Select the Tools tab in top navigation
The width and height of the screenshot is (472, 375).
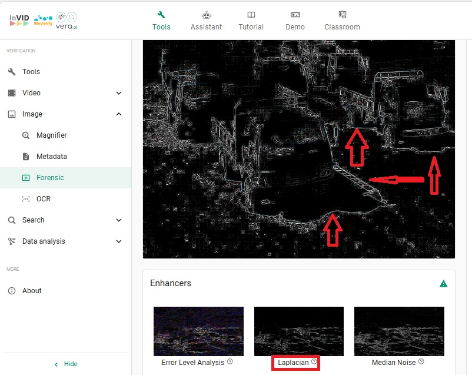[x=161, y=21]
